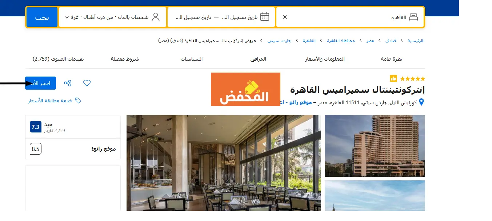Image resolution: width=492 pixels, height=221 pixels.
Task: Open the المرافق tab
Action: coord(258,59)
